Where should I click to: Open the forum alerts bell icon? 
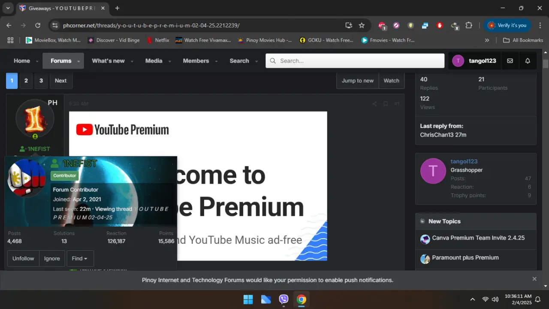point(528,61)
